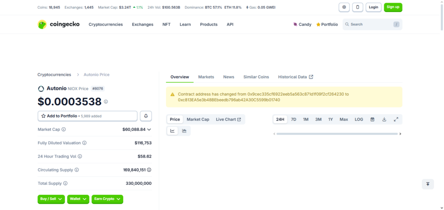The width and height of the screenshot is (444, 210).
Task: Click the Circulating Supply label info icon
Action: [77, 170]
